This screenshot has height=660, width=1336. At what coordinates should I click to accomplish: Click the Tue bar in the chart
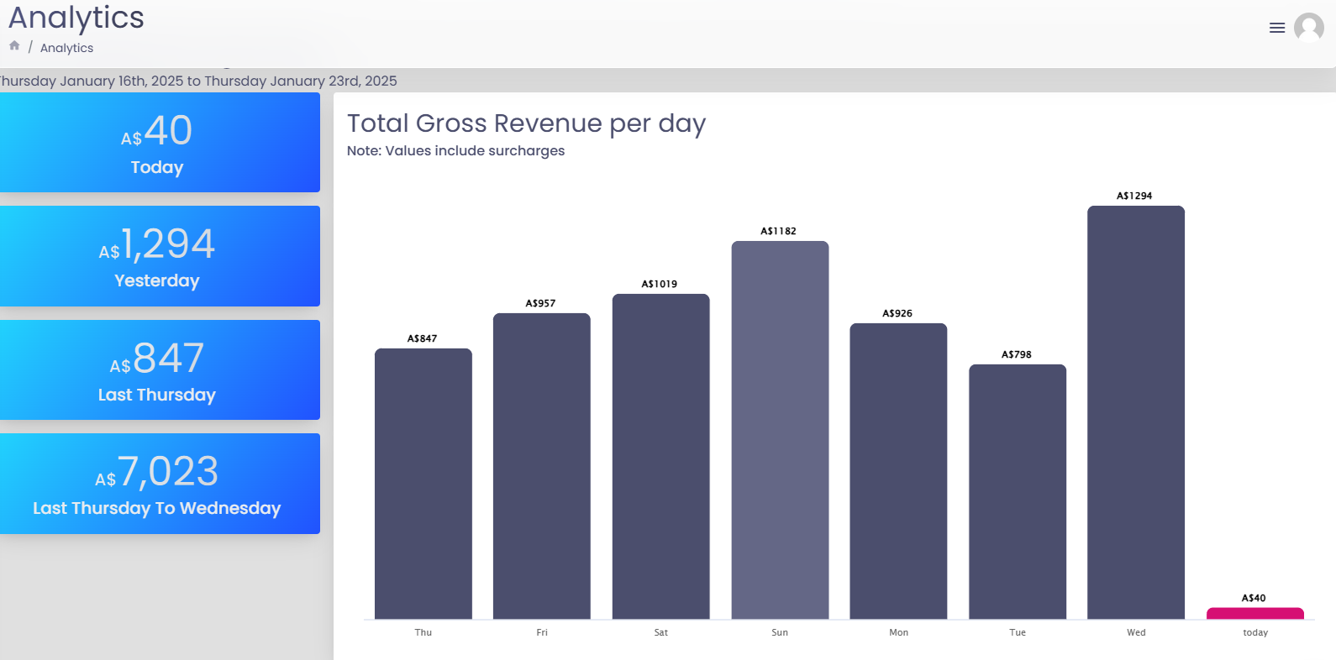click(1018, 492)
